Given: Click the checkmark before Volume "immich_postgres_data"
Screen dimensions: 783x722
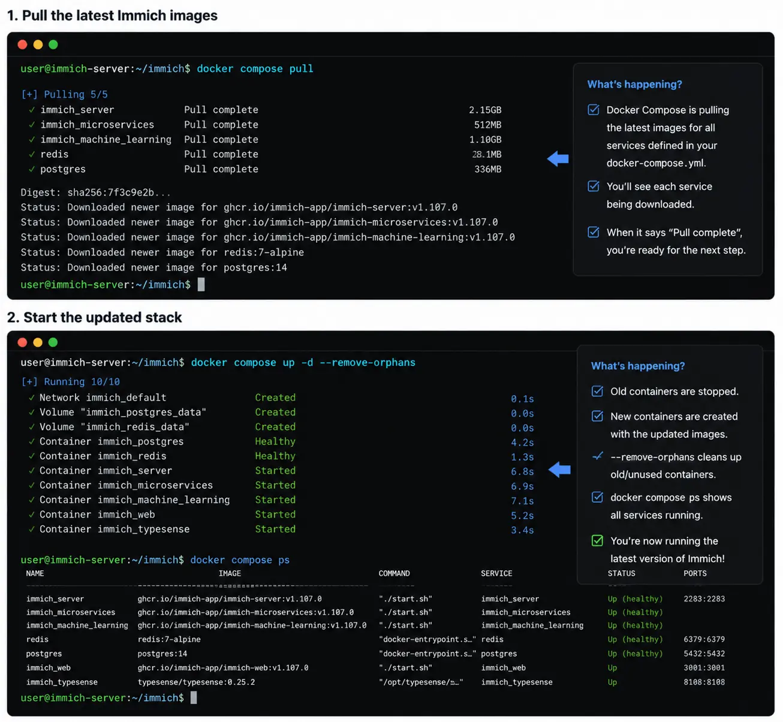Looking at the screenshot, I should click(x=32, y=413).
